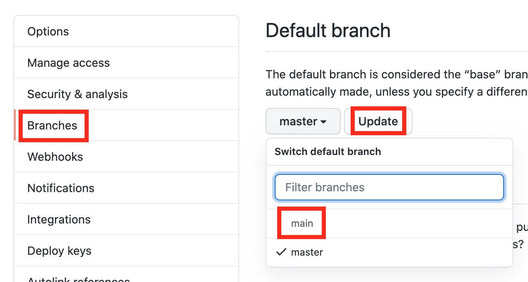Click the Update button
This screenshot has height=282, width=528.
pos(378,121)
